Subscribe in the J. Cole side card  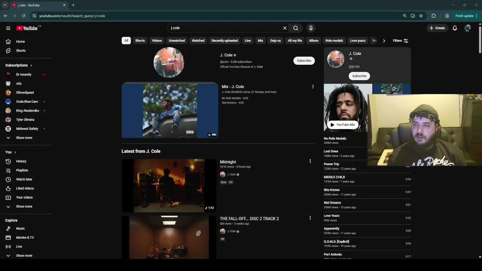click(x=359, y=76)
